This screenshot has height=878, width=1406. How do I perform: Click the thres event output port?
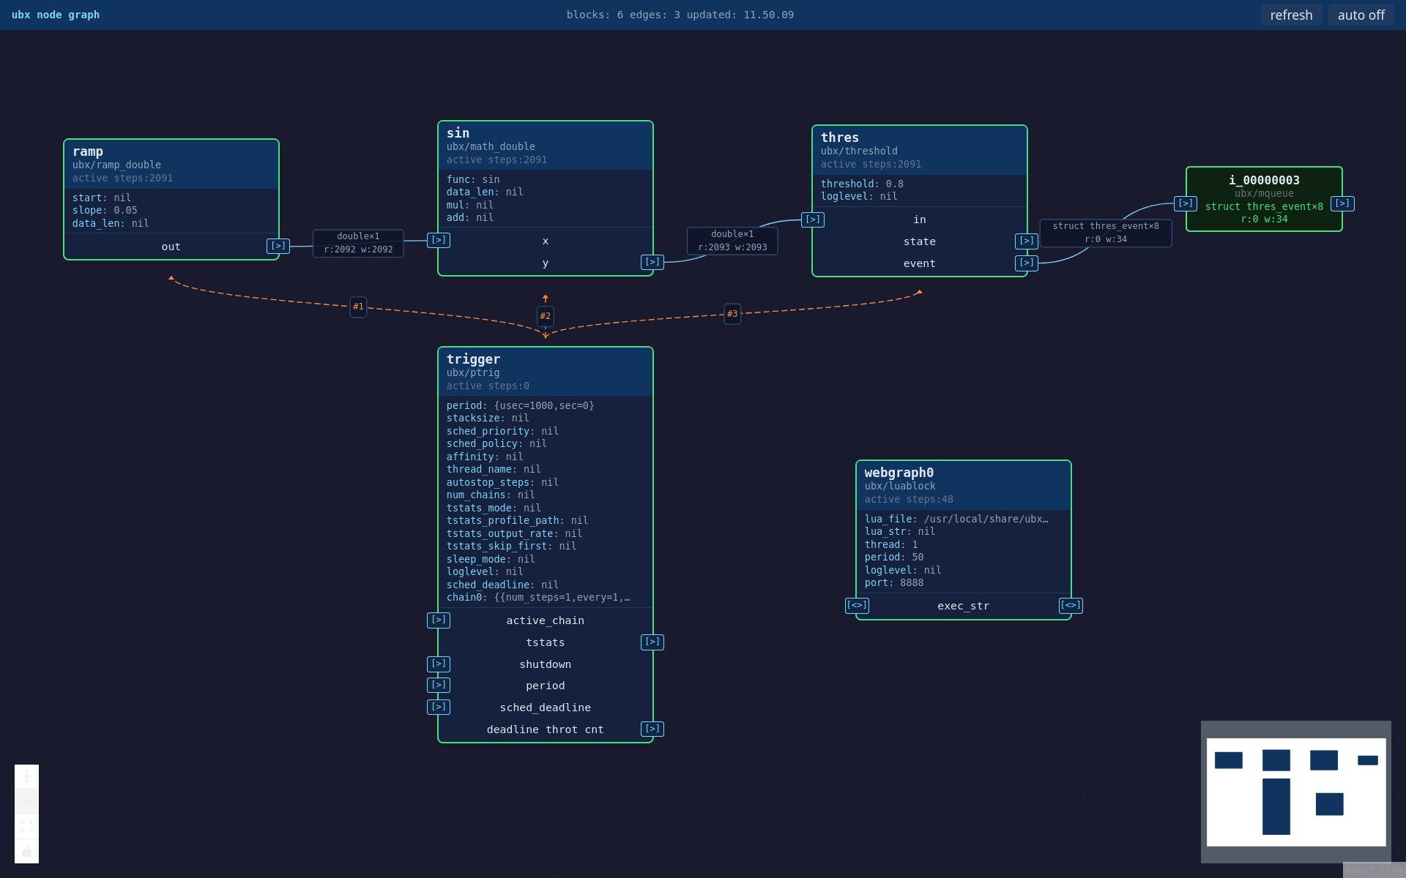click(1027, 263)
